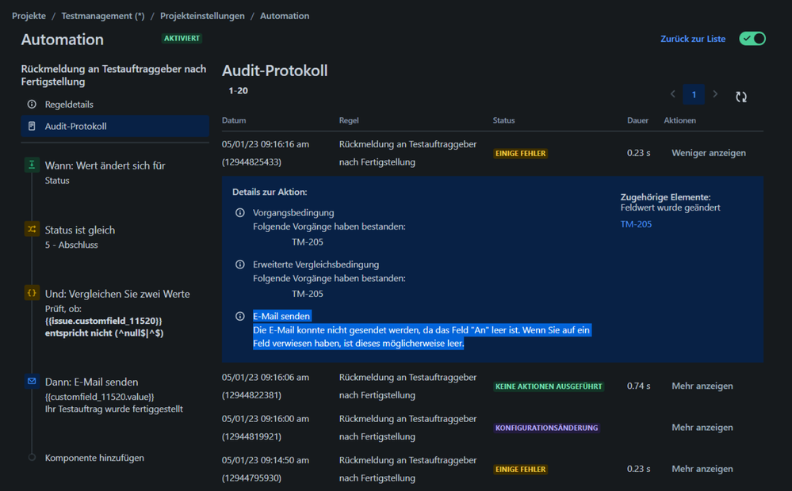Click the info icon next to E-Mail senden details
Viewport: 792px width, 491px height.
(240, 316)
